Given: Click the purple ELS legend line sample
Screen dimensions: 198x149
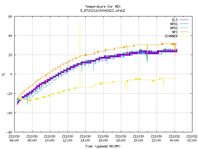Looking at the screenshot, I should (x=184, y=20).
